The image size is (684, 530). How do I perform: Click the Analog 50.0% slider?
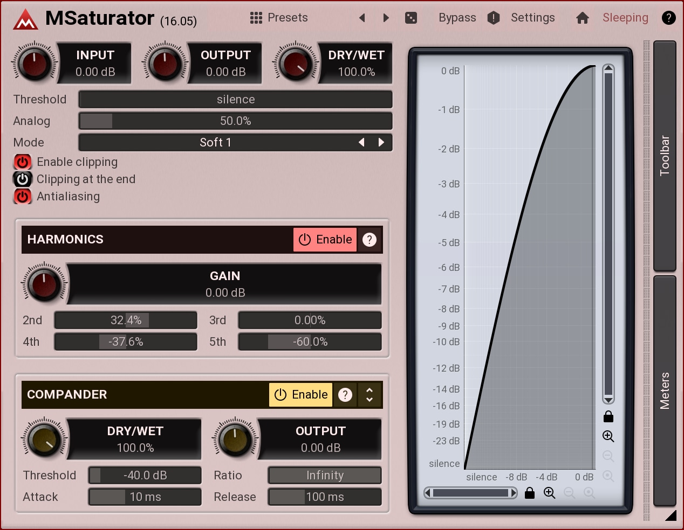236,121
